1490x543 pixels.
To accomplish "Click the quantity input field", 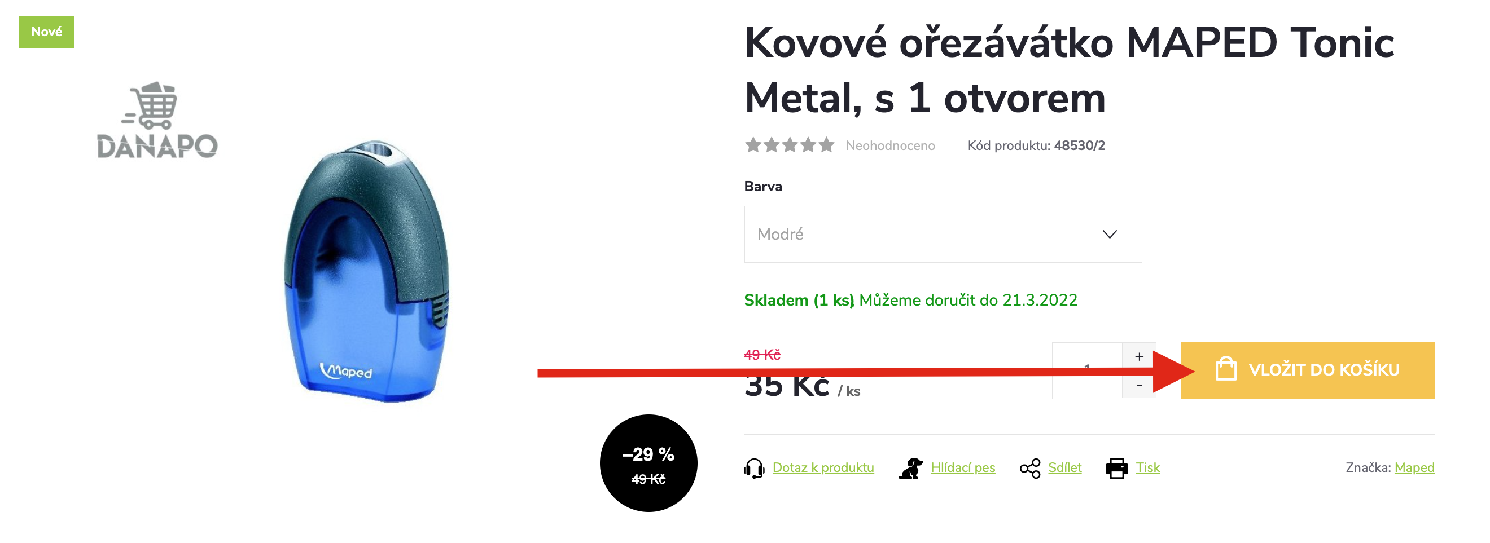I will pyautogui.click(x=1086, y=370).
